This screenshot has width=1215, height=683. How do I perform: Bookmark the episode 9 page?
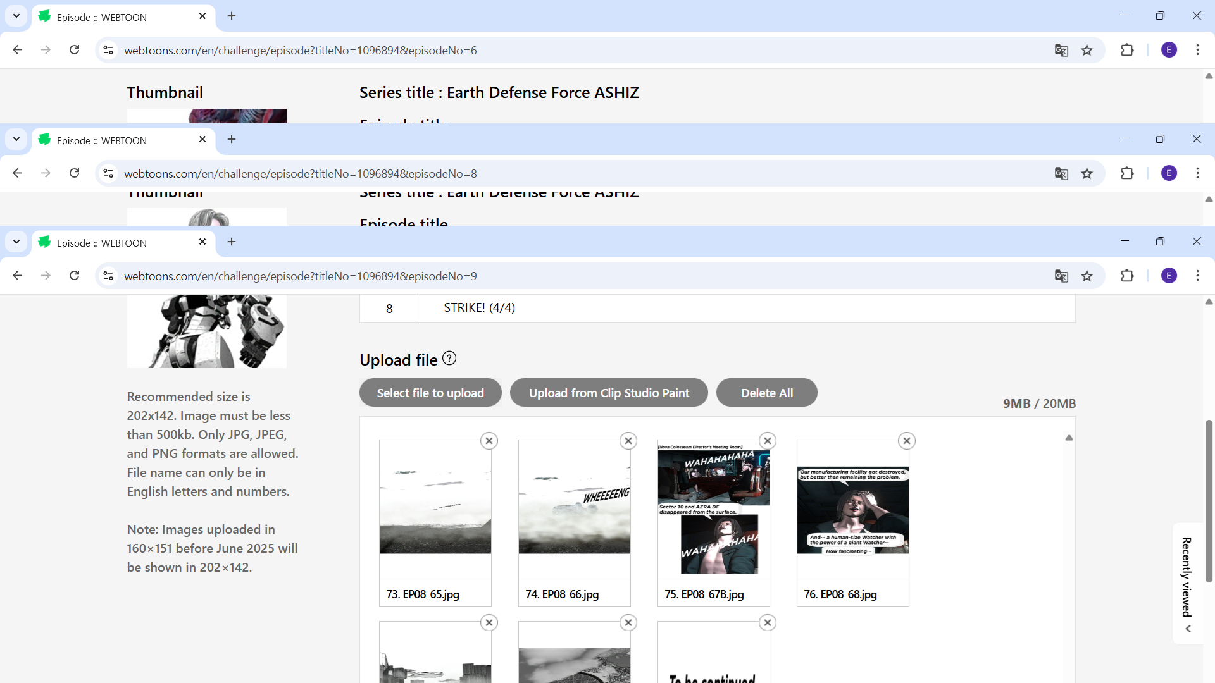(x=1087, y=276)
